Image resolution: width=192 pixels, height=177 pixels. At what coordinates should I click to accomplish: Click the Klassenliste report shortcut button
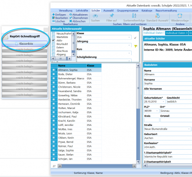click(25, 44)
